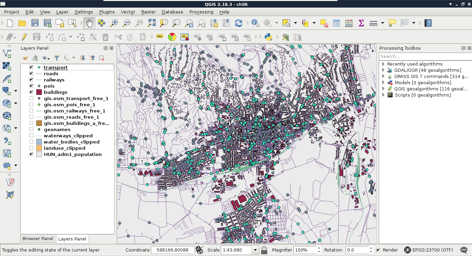This screenshot has width=472, height=256.
Task: Select the HUN_adm1_population layer
Action: [x=73, y=154]
